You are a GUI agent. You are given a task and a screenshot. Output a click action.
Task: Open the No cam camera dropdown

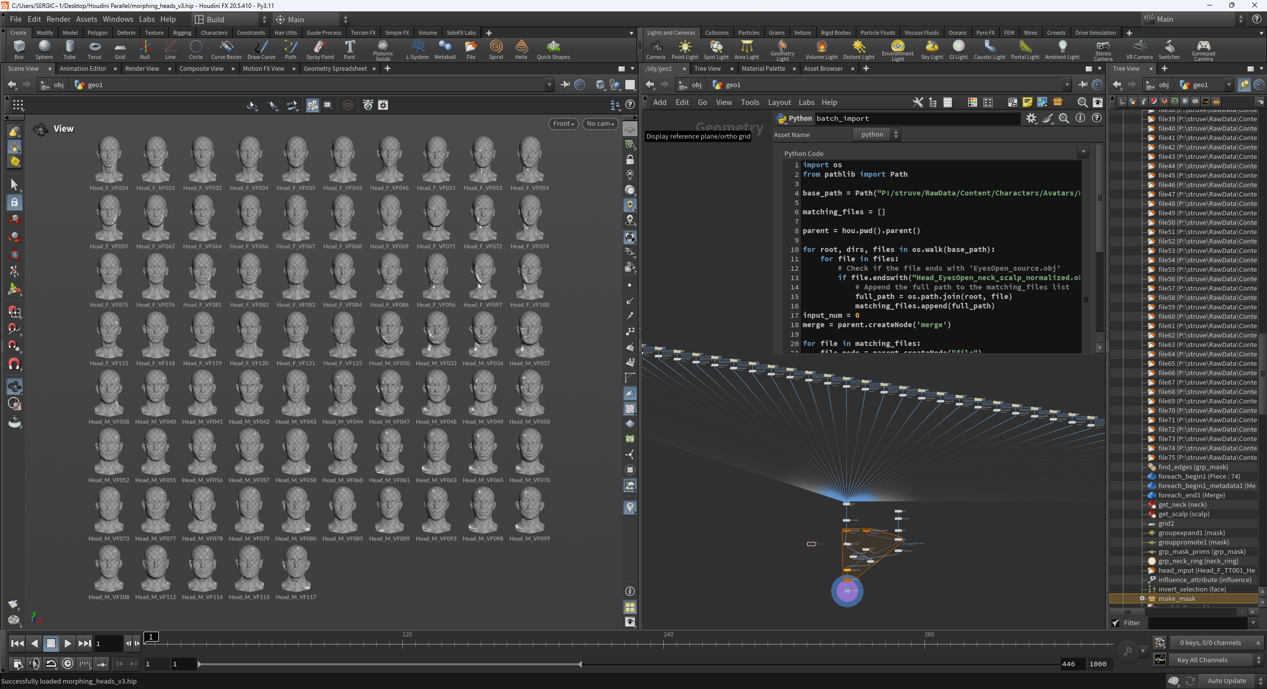click(x=600, y=124)
